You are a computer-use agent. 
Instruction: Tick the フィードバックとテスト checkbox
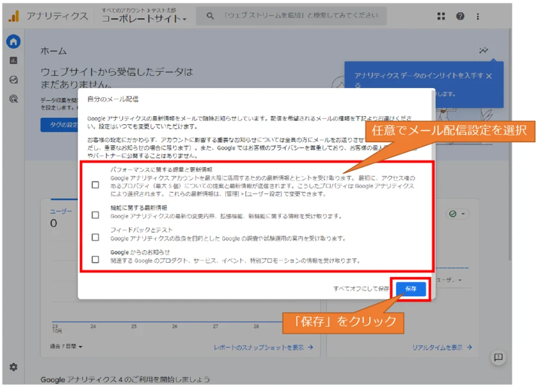[95, 237]
